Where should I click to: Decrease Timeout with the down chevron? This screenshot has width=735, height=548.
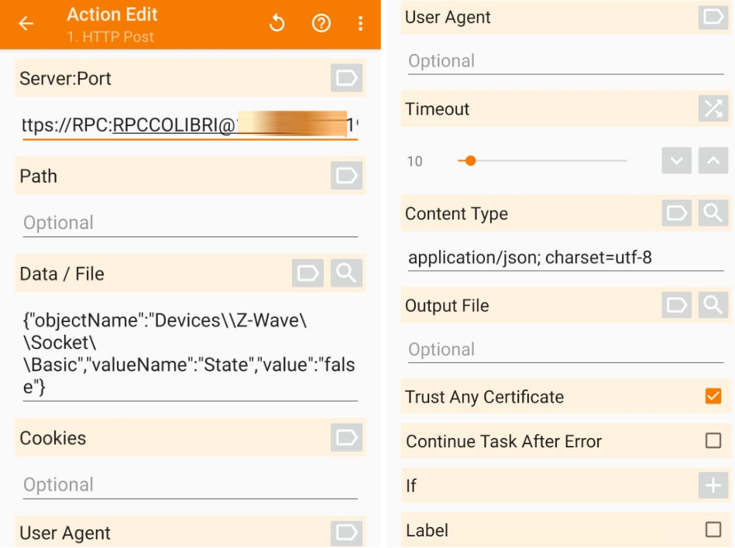coord(676,161)
